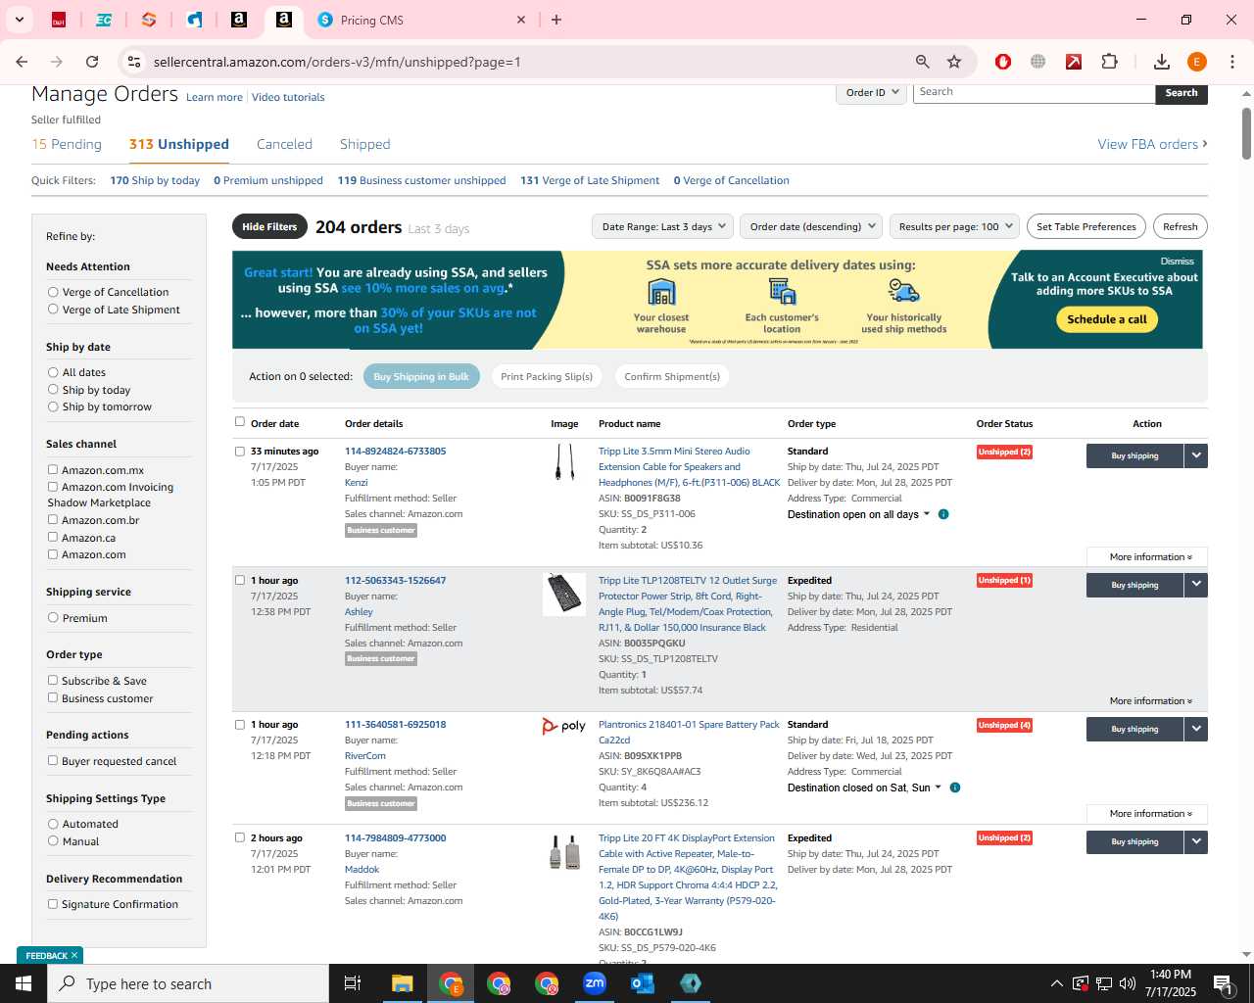Dismiss the SSA banner
This screenshot has height=1003, width=1254.
click(x=1177, y=262)
